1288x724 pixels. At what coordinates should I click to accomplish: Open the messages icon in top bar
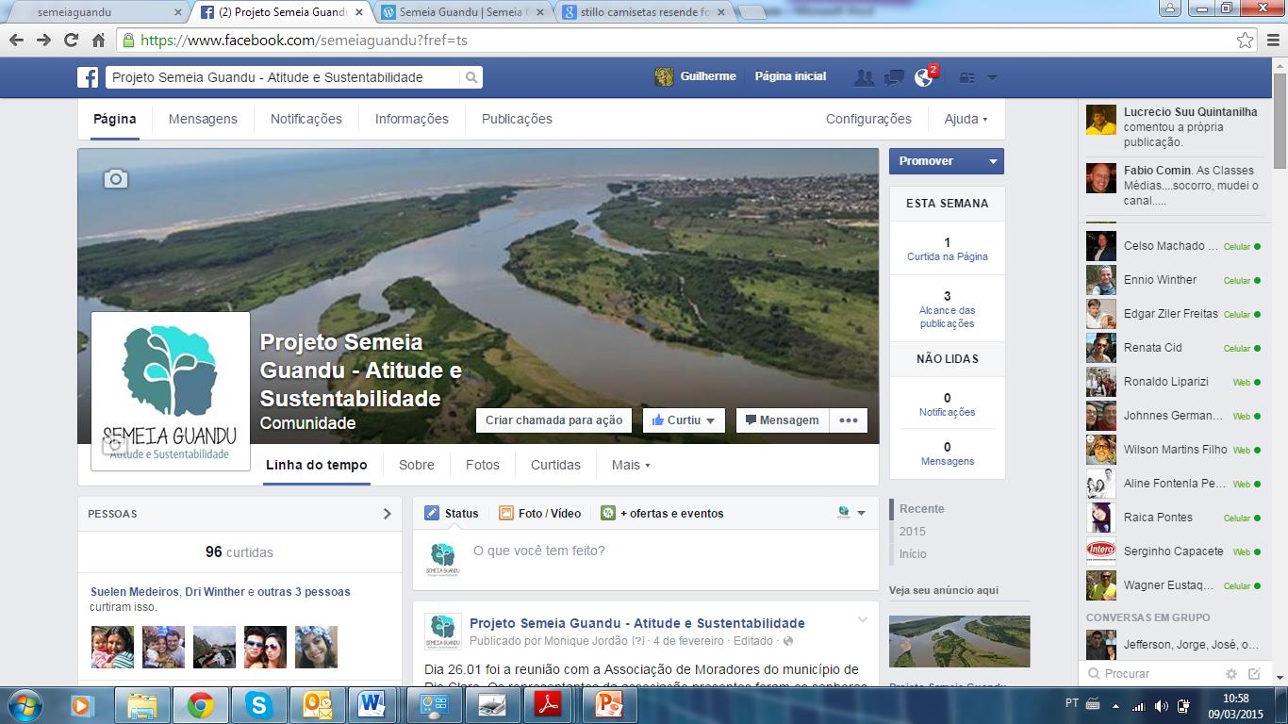(894, 77)
